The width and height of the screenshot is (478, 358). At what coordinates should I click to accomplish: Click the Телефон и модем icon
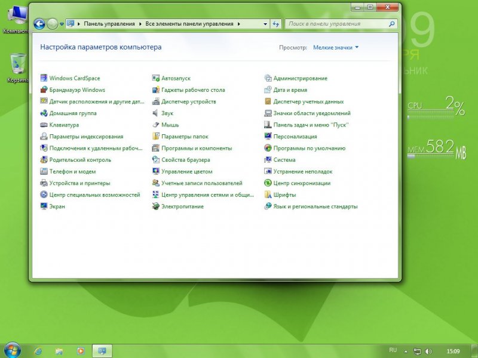[44, 171]
